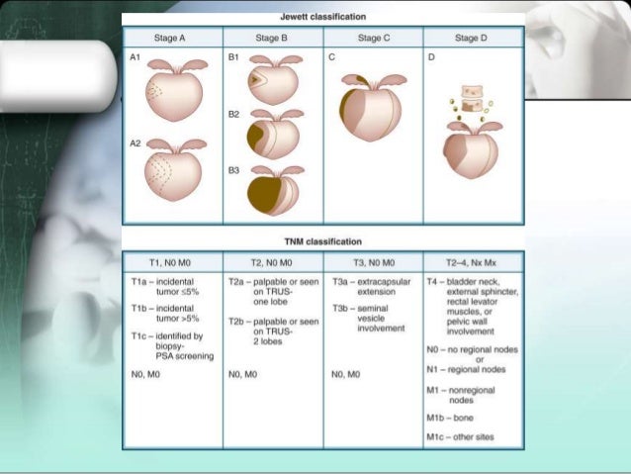This screenshot has height=474, width=631.
Task: Click the blank white slide title box
Action: click(56, 76)
